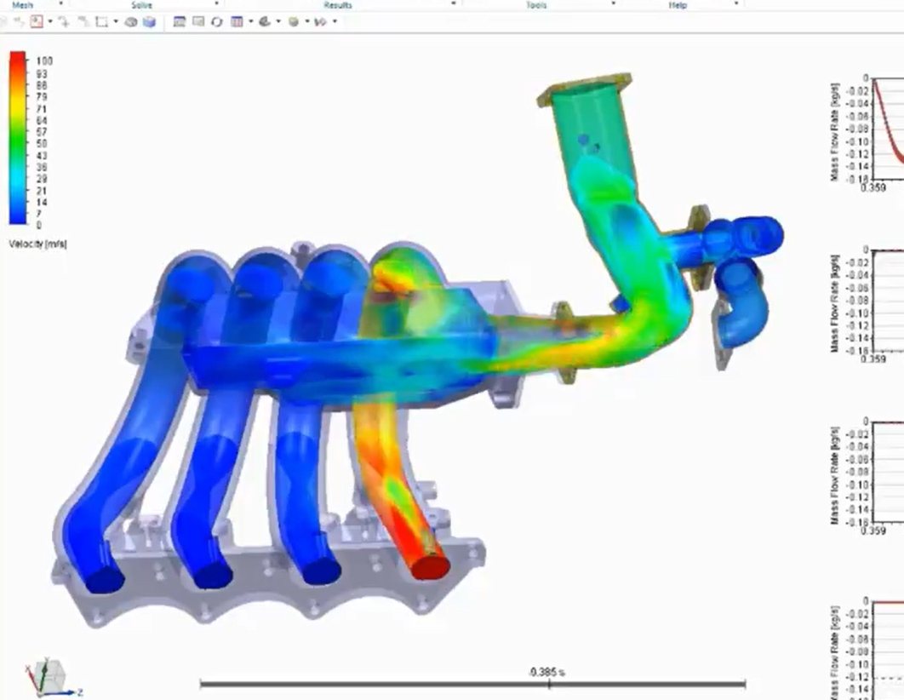This screenshot has width=904, height=700.
Task: Open dropdown next to dashed rectangle tool
Action: click(115, 22)
